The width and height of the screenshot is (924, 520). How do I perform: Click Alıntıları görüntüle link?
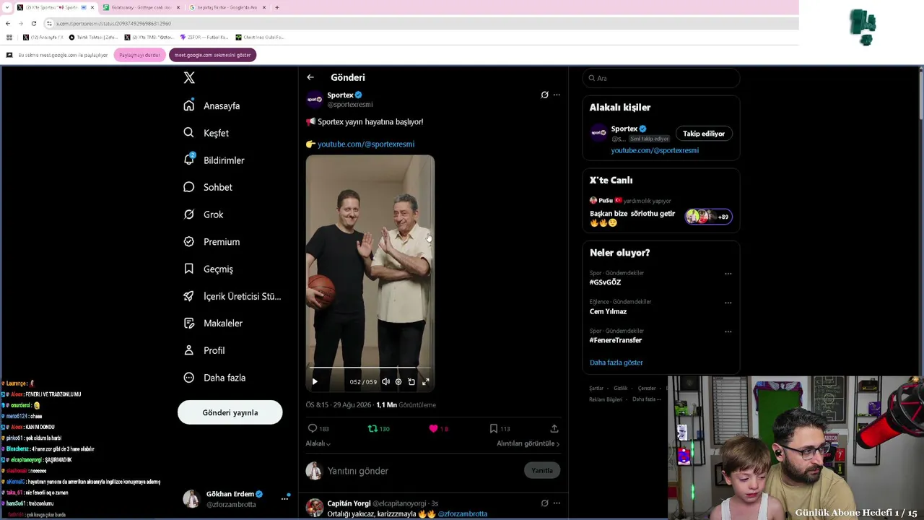point(528,443)
